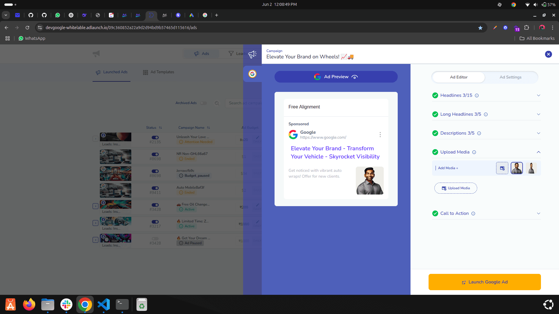Show info tooltip for Descriptions 3/5
This screenshot has width=559, height=314.
click(x=479, y=133)
